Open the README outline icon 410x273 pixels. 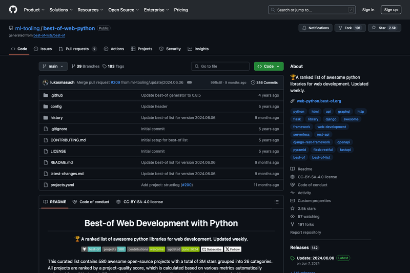(276, 202)
